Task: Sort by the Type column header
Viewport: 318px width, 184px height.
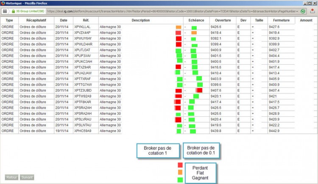Action: [x=9, y=20]
